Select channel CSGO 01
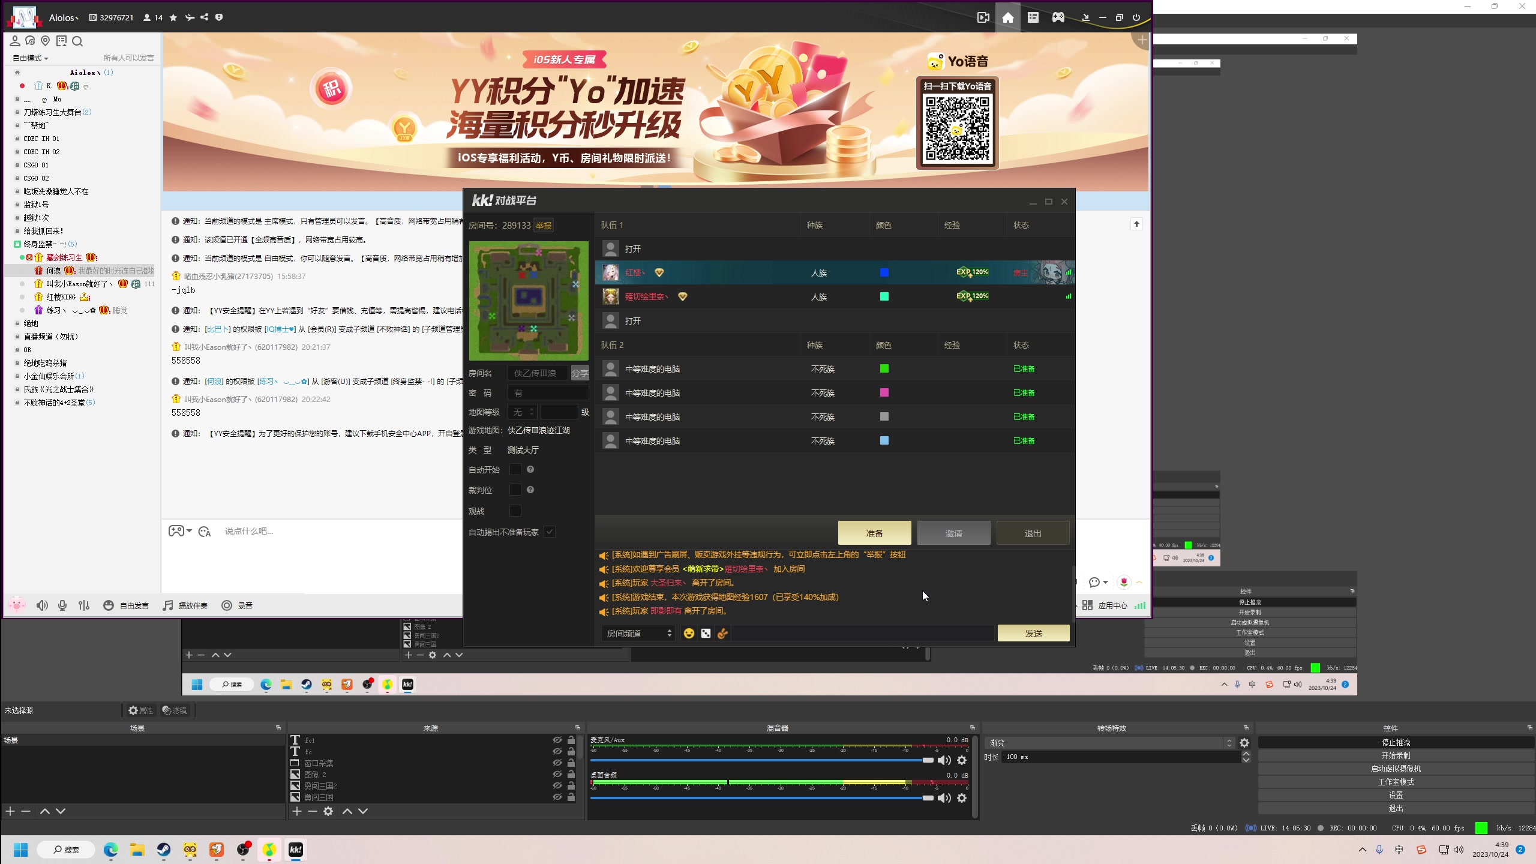The height and width of the screenshot is (864, 1536). point(36,165)
